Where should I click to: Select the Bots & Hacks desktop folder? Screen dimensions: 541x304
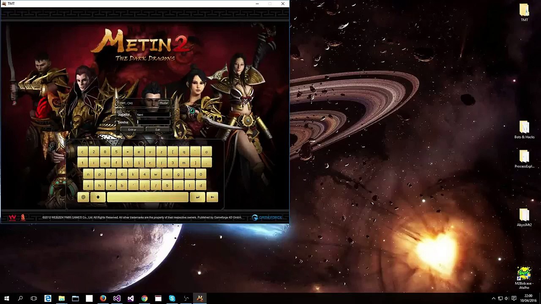pos(524,130)
